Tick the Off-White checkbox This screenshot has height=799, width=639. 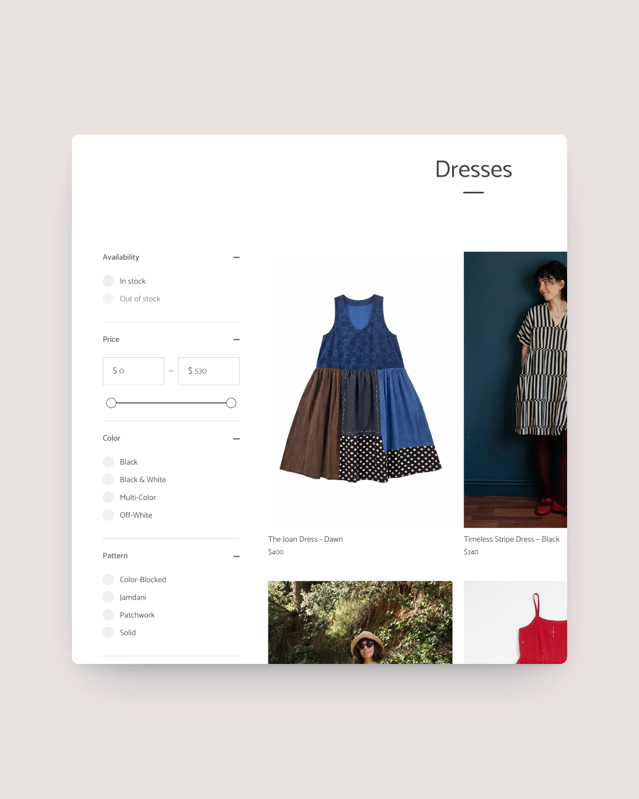[109, 515]
